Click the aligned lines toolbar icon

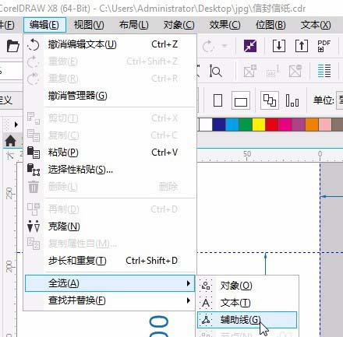click(x=324, y=71)
